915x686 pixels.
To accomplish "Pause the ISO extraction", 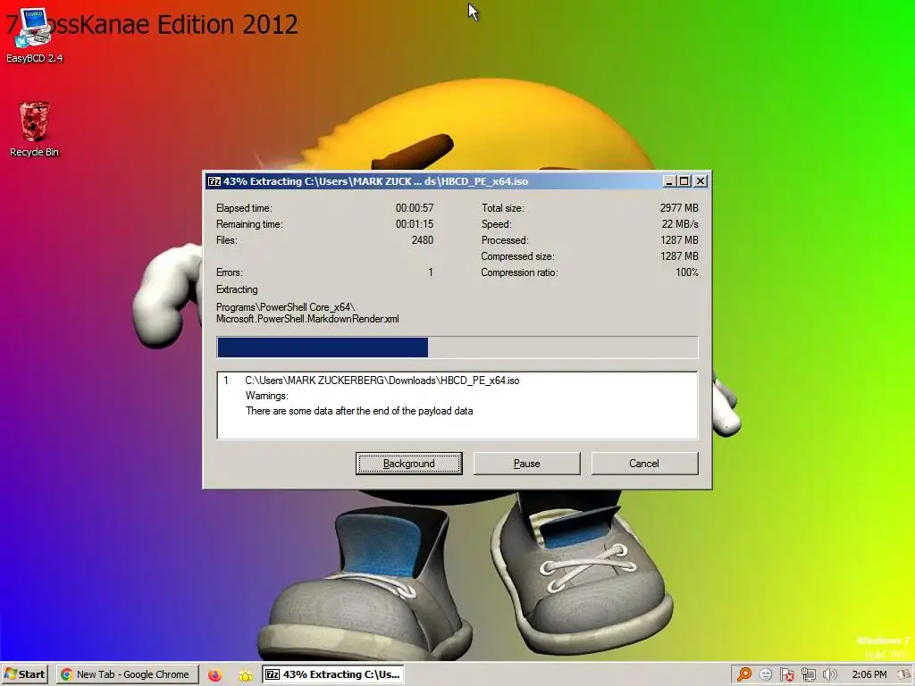I will coord(526,464).
